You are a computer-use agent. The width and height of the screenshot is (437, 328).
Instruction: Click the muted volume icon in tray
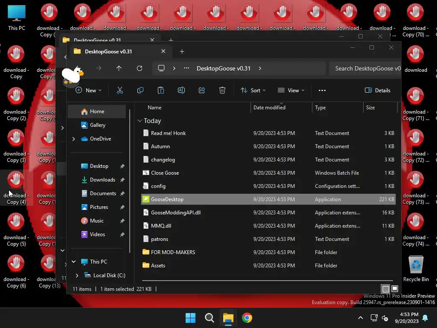click(x=385, y=318)
